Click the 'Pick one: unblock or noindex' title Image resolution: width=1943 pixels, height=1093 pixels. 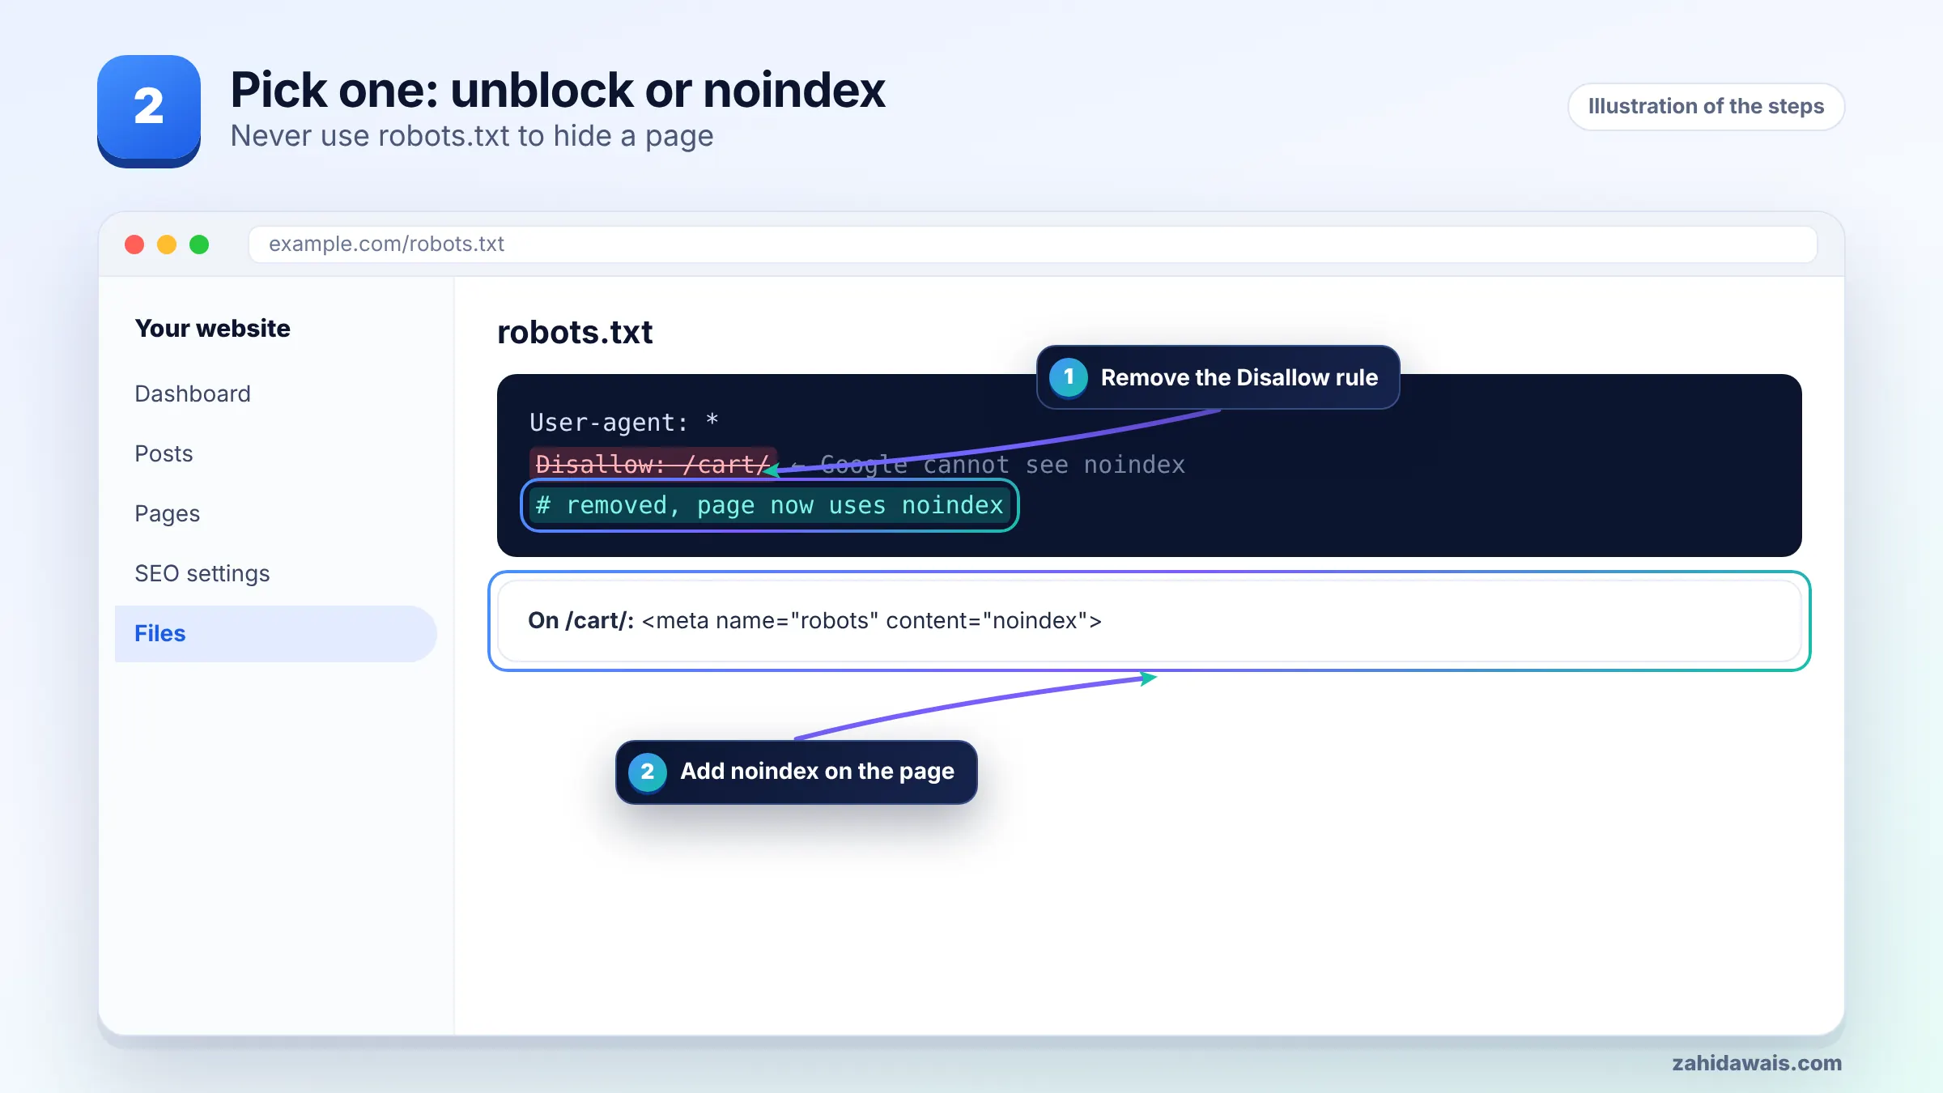coord(558,89)
